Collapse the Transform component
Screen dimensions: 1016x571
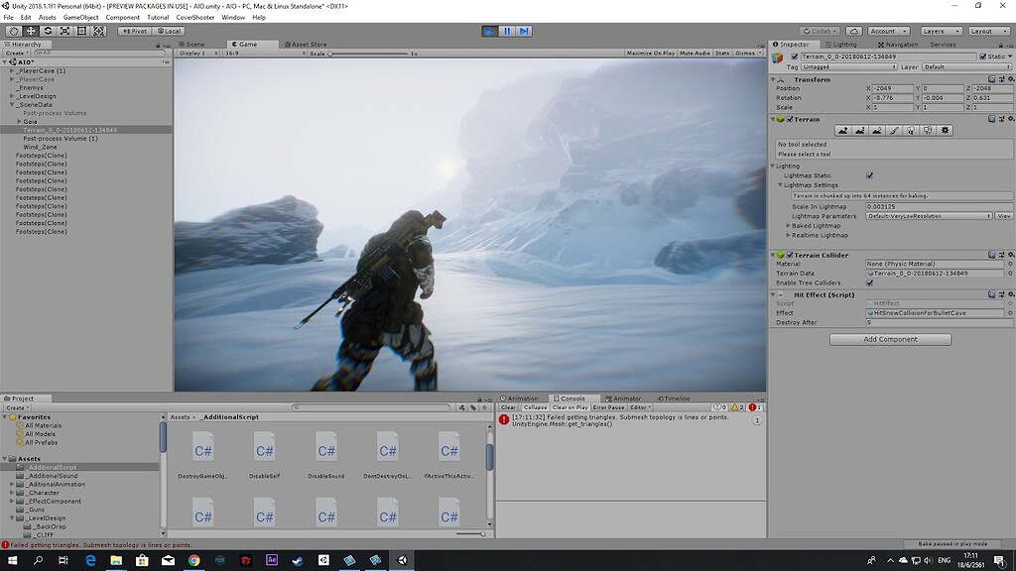(x=773, y=79)
